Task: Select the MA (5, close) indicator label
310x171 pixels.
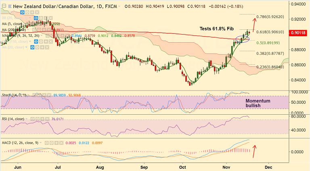Action: 12,24
